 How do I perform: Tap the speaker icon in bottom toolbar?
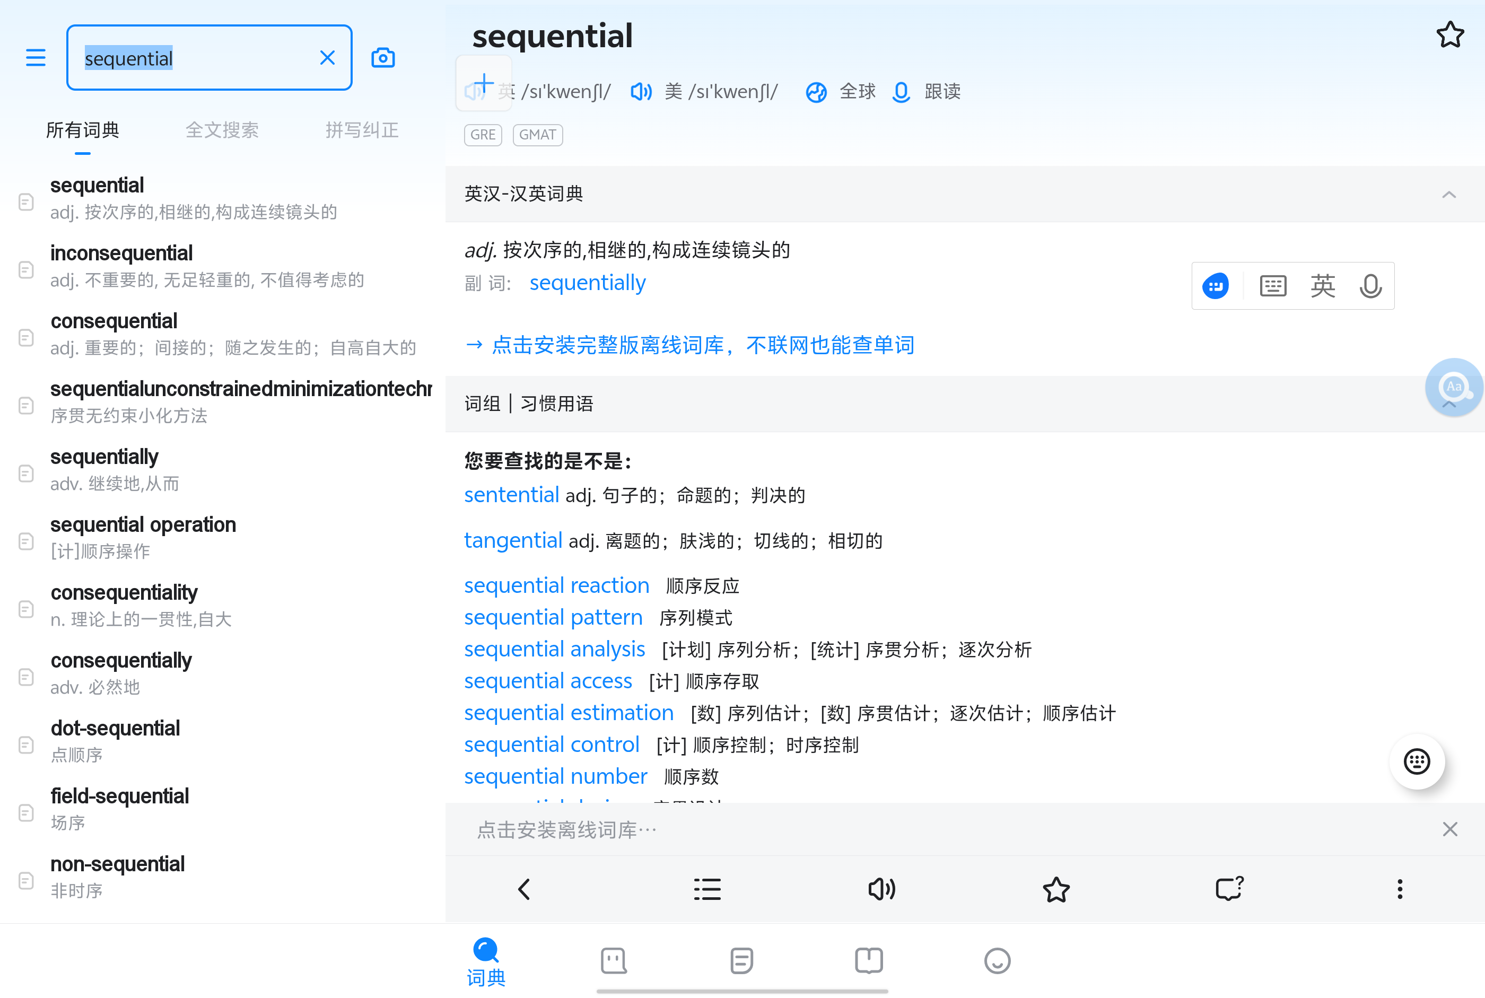(881, 889)
